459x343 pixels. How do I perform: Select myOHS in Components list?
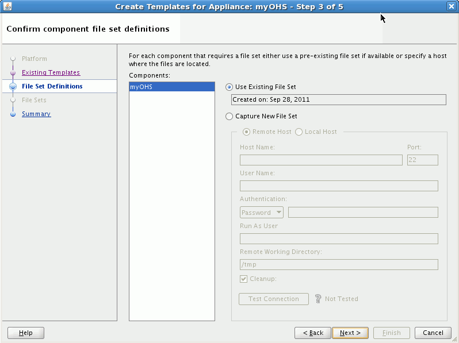tap(172, 87)
